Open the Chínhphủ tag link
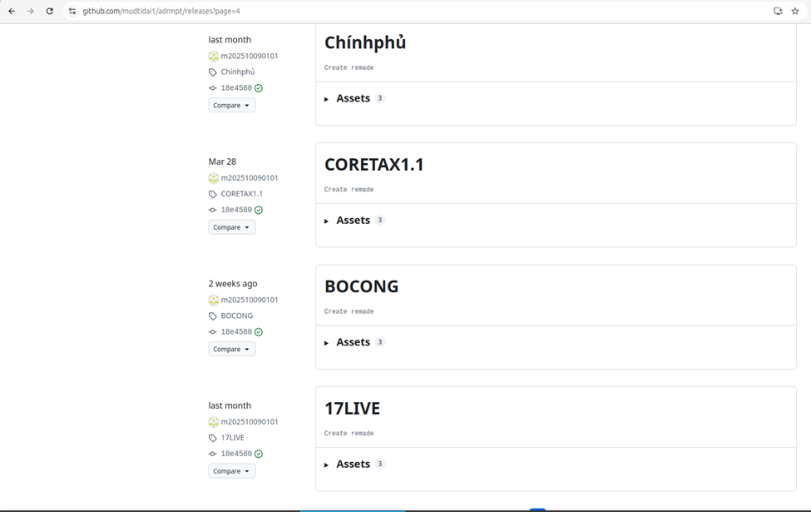This screenshot has height=512, width=811. [x=238, y=72]
